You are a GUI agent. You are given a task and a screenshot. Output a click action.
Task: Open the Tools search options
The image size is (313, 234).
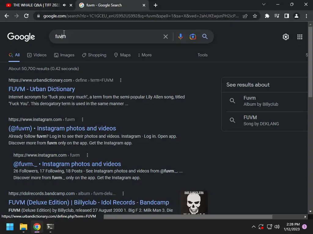click(202, 55)
